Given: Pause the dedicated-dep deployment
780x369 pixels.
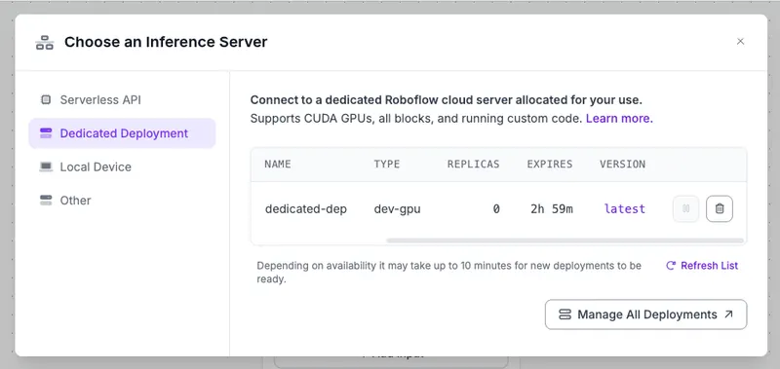Looking at the screenshot, I should click(686, 209).
